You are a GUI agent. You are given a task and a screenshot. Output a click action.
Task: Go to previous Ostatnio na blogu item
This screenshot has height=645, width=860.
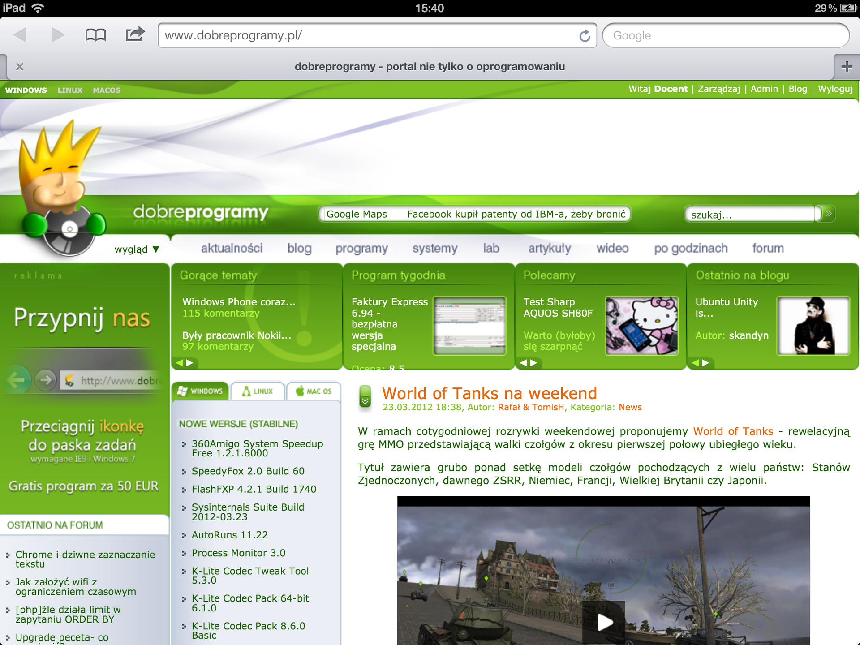695,363
